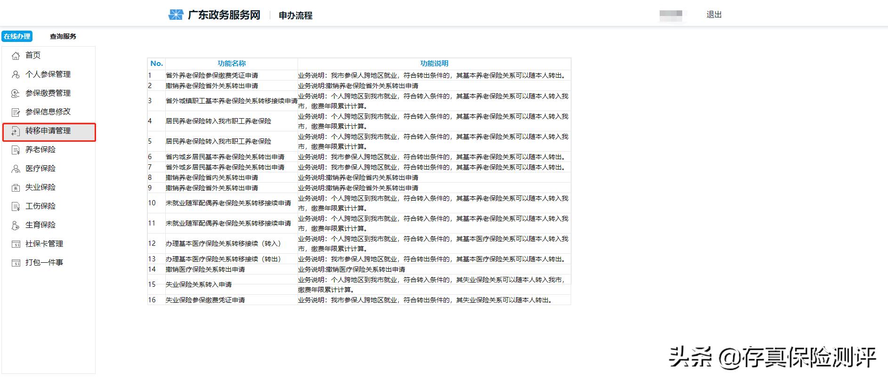
Task: Click the 医疗保险 icon
Action: [x=16, y=169]
